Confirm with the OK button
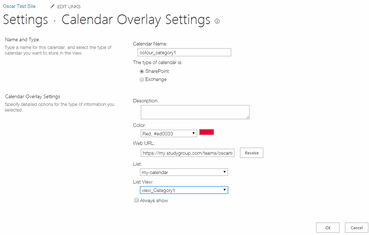Screen dimensions: 369x235 tap(328, 228)
